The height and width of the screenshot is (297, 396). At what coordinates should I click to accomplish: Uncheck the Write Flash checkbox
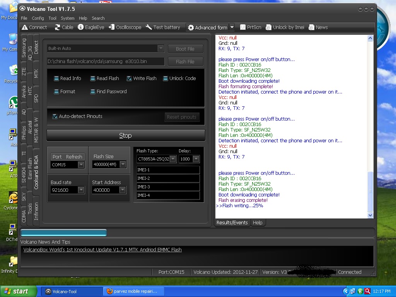pos(129,79)
